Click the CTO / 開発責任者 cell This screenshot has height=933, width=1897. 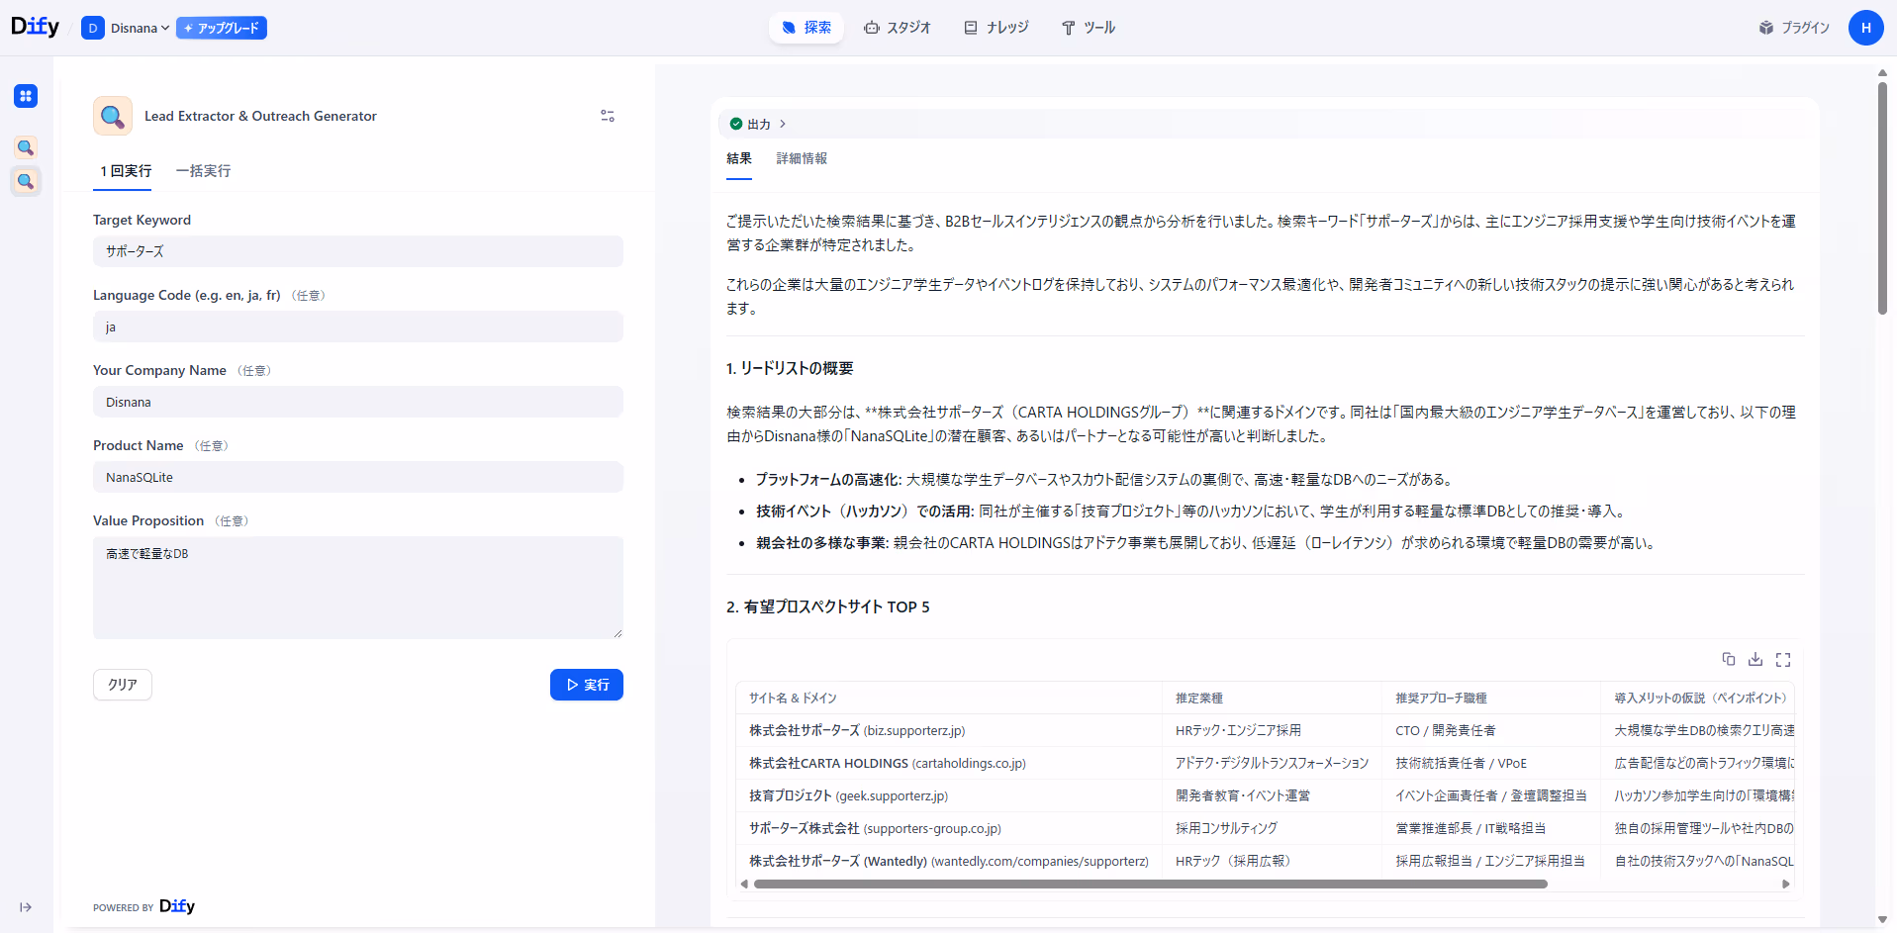pos(1491,730)
